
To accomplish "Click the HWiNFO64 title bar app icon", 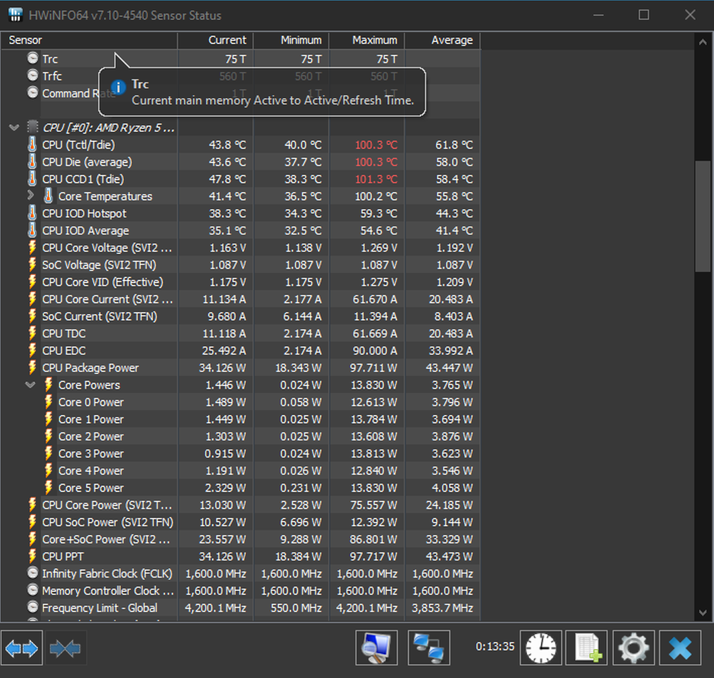I will (x=16, y=15).
